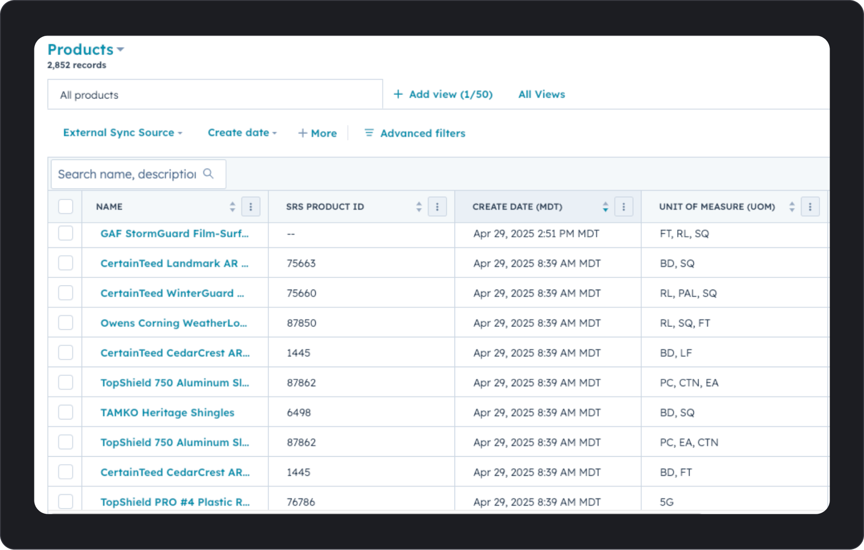The height and width of the screenshot is (550, 864).
Task: Select all products with header checkbox
Action: coord(65,206)
